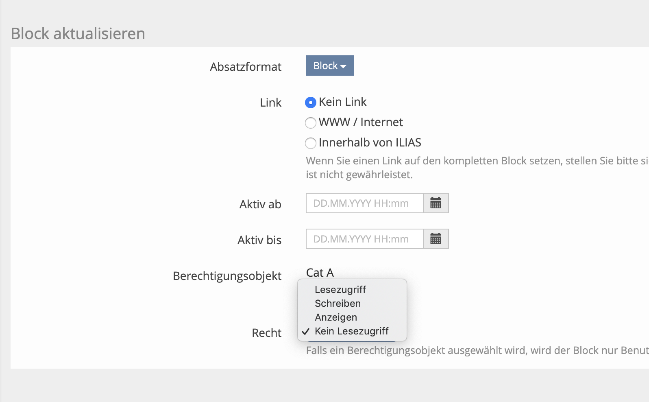Click the Recht field label
This screenshot has width=649, height=402.
click(266, 333)
